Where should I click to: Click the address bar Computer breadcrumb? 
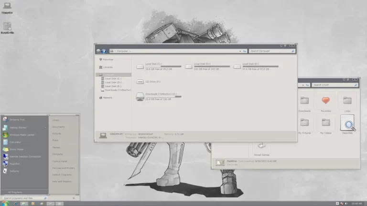(x=122, y=51)
